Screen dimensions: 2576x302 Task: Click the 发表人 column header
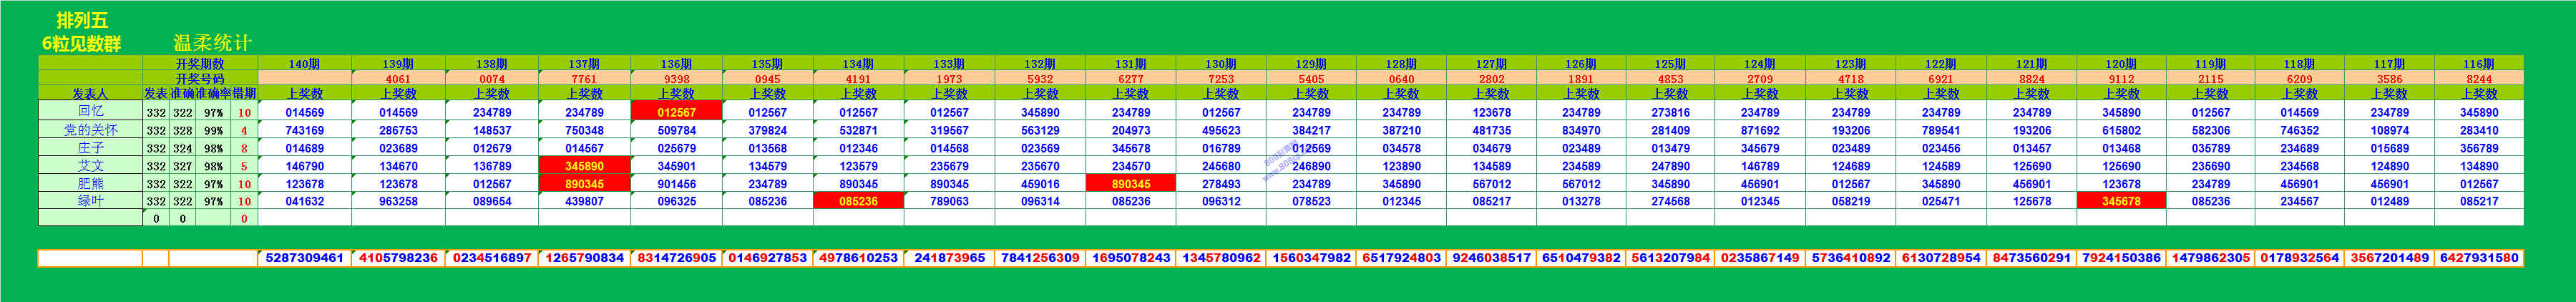click(x=90, y=94)
